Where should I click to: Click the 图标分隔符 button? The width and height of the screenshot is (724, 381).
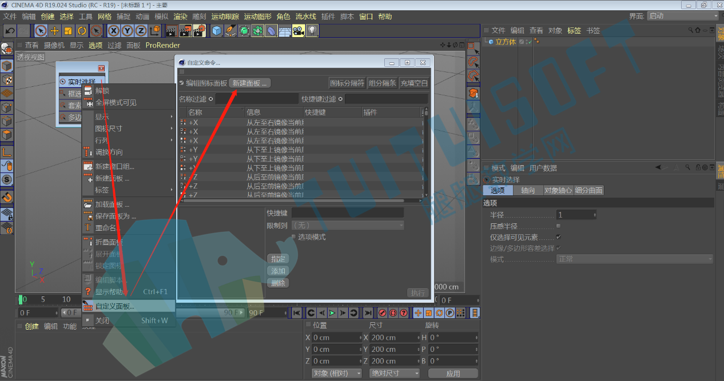(347, 83)
